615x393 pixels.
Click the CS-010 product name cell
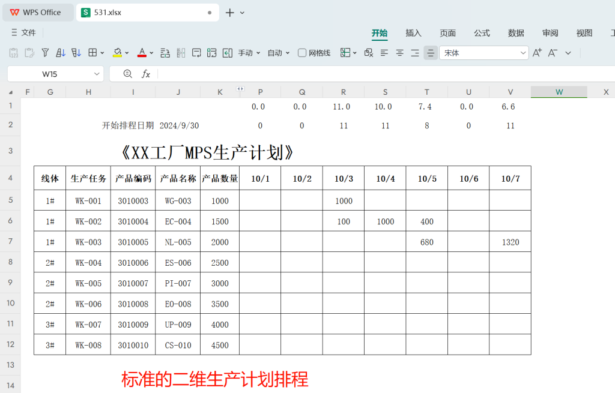(x=178, y=345)
